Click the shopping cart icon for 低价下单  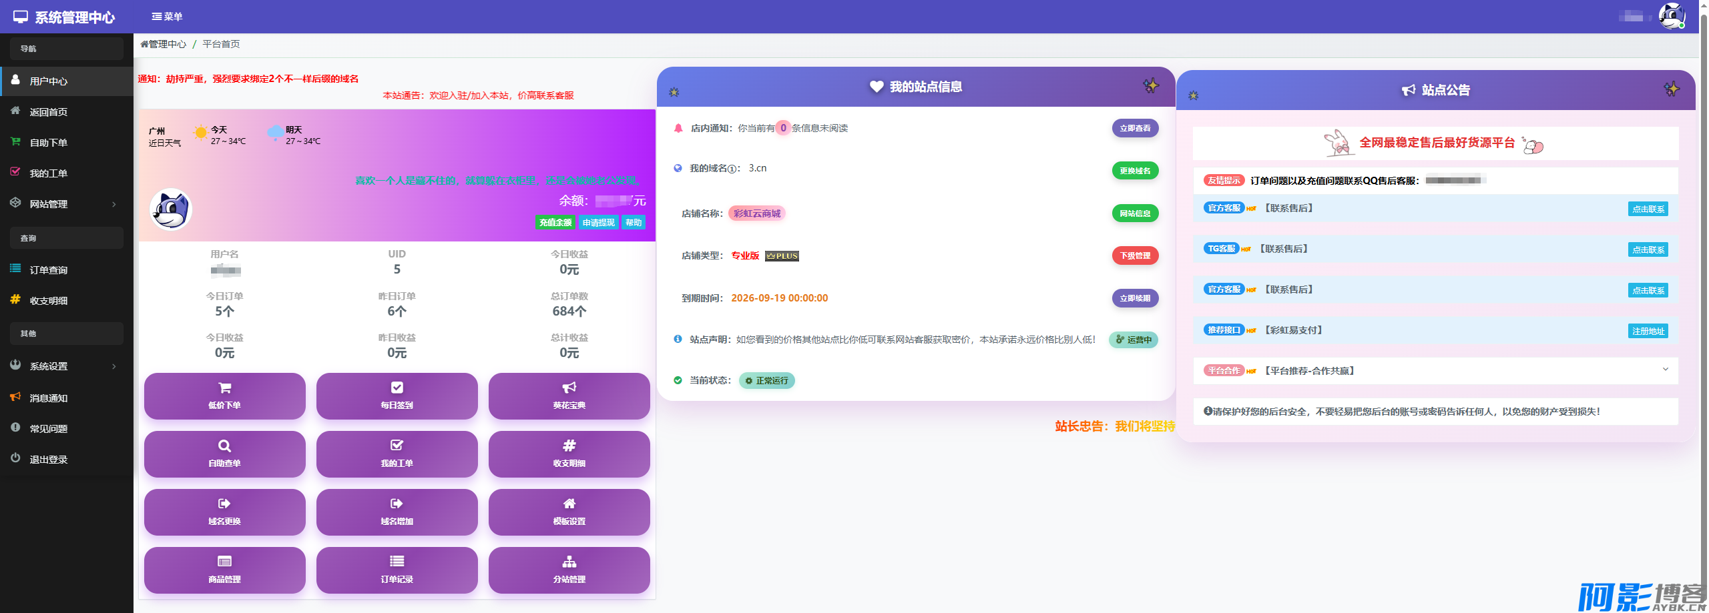coord(224,388)
